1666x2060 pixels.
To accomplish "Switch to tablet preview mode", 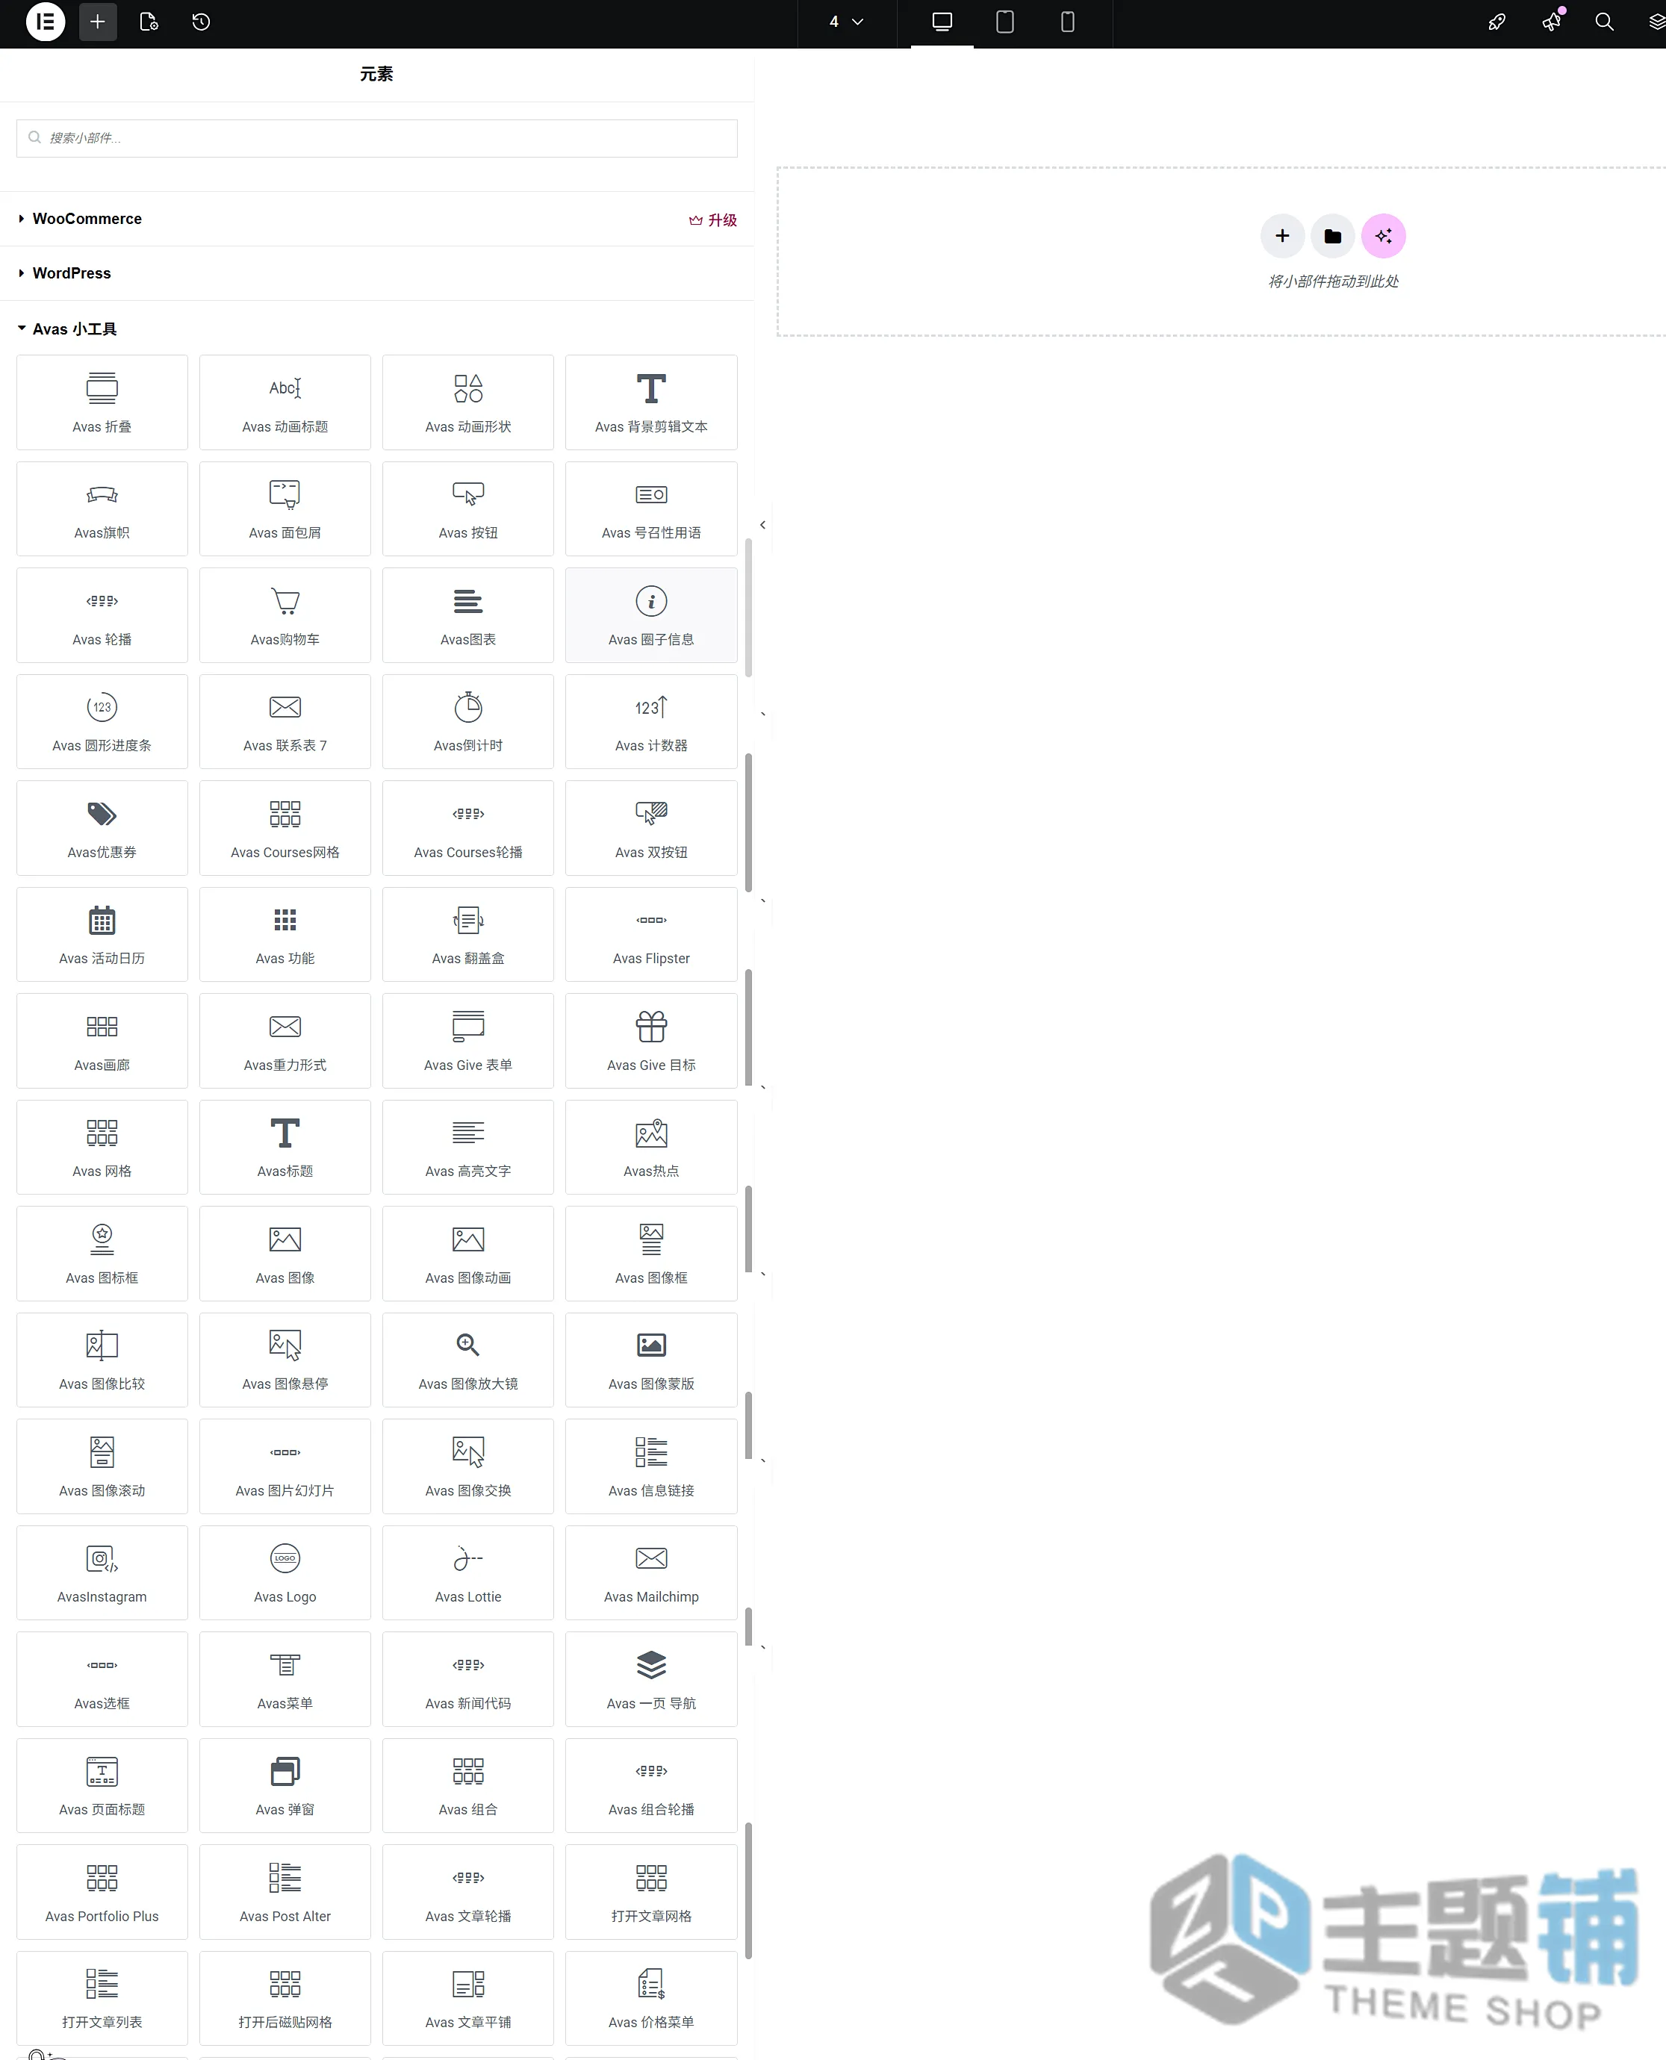I will coord(1005,22).
